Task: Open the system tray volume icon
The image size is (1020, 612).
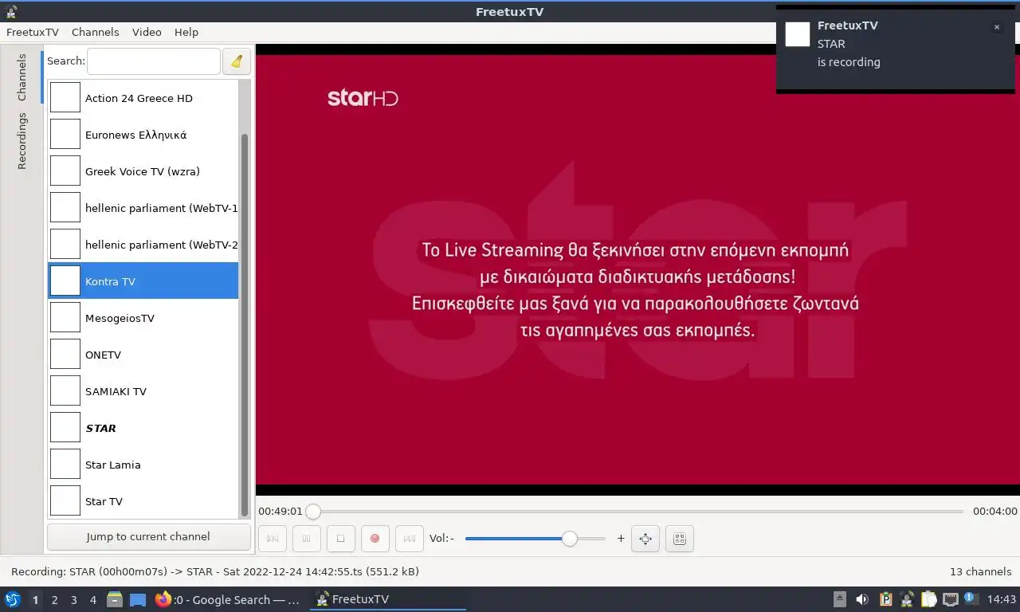Action: point(862,599)
